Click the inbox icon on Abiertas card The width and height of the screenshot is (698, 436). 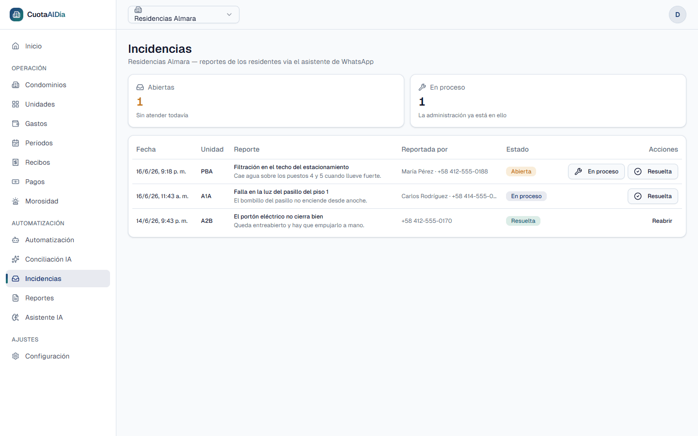[x=140, y=87]
